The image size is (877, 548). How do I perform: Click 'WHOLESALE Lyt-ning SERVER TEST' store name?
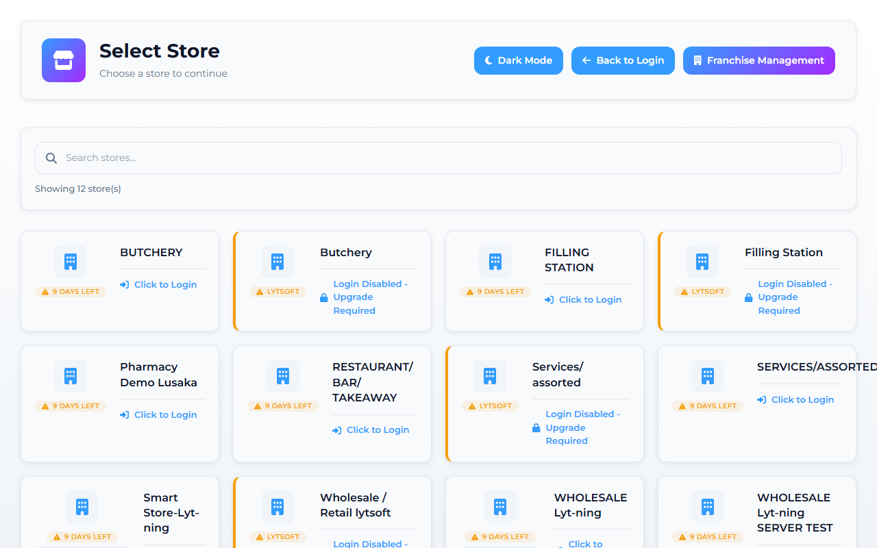point(795,512)
